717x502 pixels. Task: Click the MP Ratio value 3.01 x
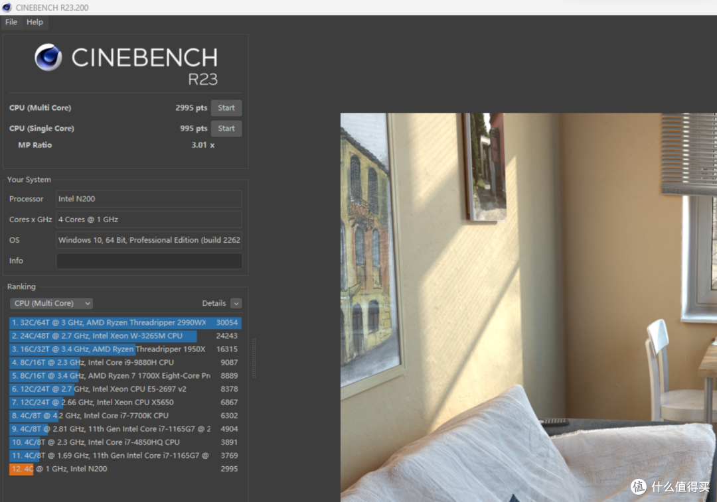tap(202, 145)
